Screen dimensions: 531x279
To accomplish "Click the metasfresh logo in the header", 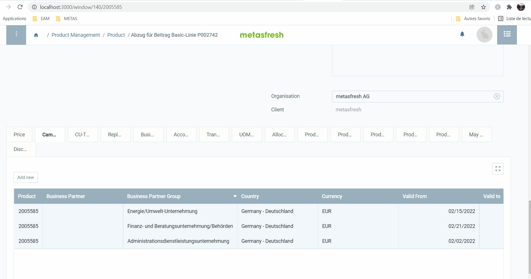I will 261,35.
